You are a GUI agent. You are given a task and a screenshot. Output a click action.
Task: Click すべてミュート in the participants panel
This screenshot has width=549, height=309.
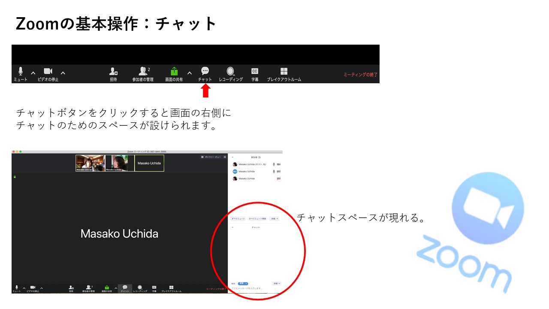(238, 219)
